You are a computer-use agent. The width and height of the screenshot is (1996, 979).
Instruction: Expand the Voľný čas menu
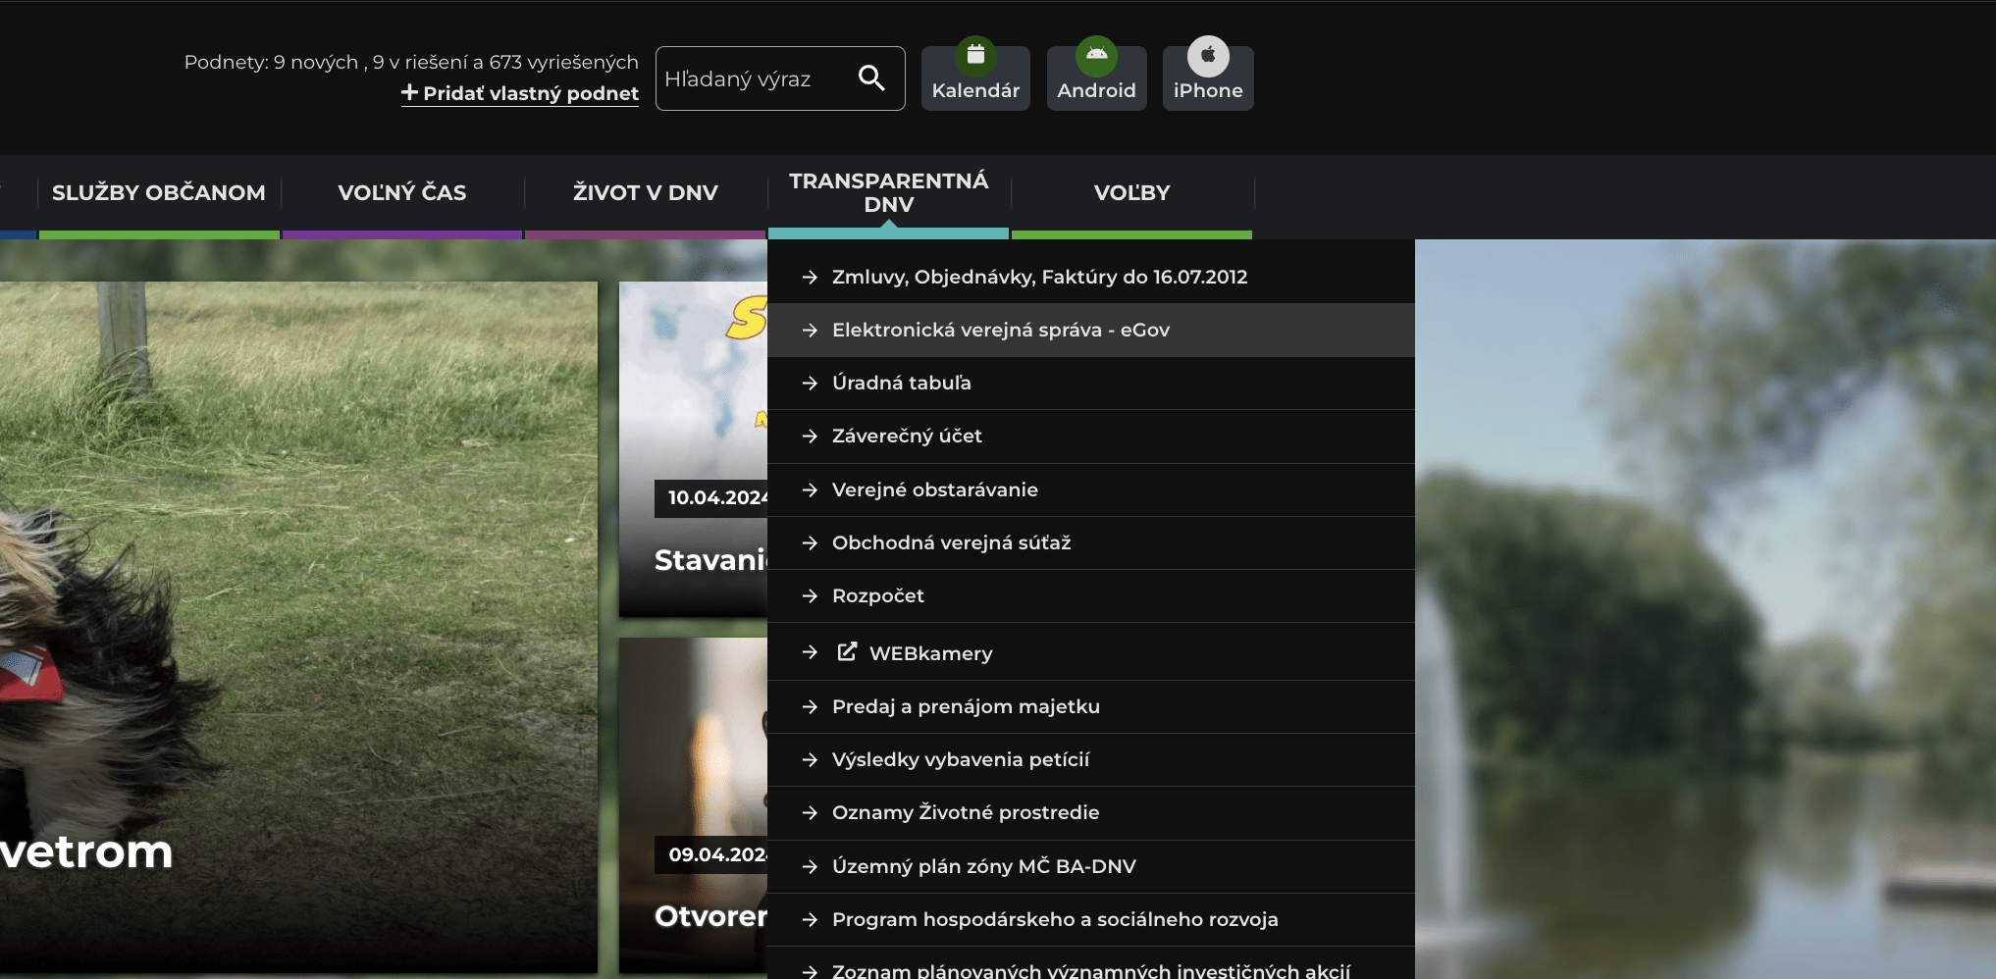click(x=402, y=193)
